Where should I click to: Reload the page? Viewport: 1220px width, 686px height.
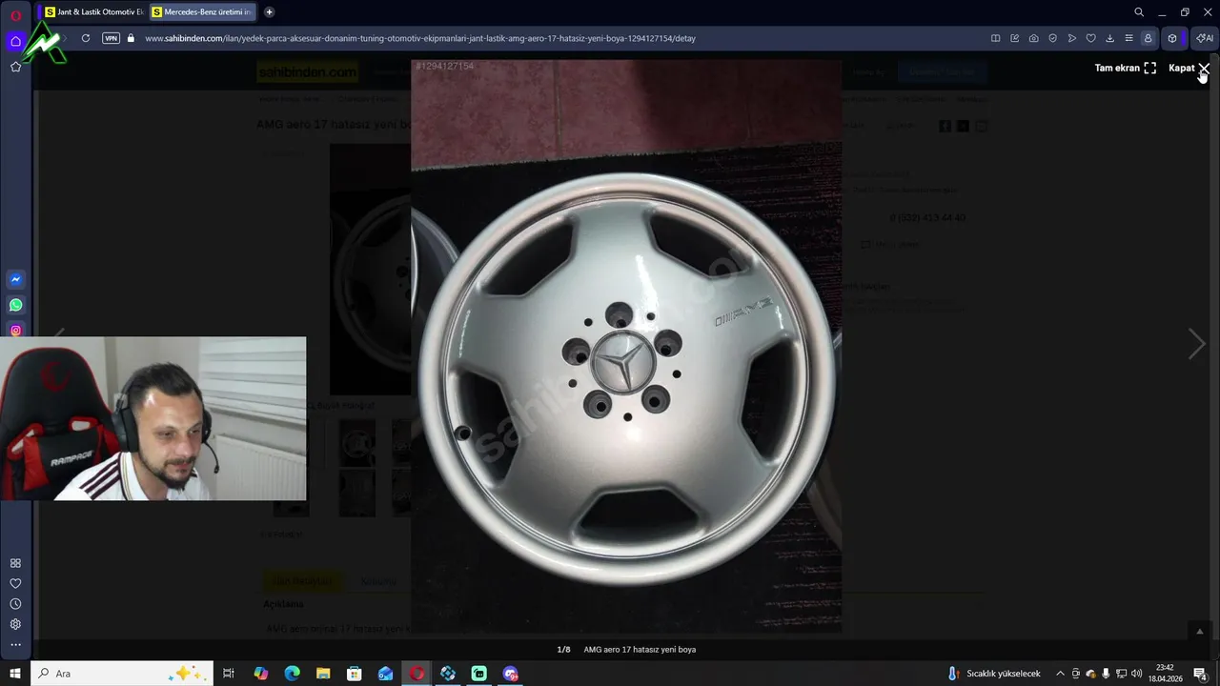(86, 38)
